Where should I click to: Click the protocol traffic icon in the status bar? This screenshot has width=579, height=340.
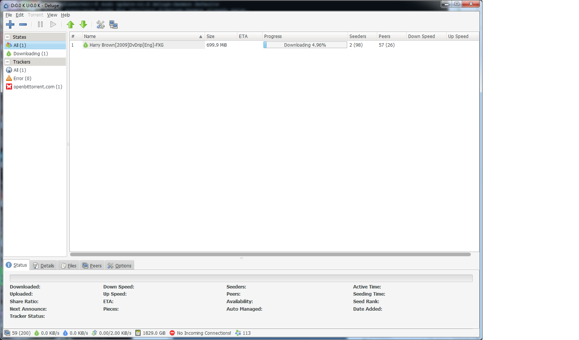(95, 333)
